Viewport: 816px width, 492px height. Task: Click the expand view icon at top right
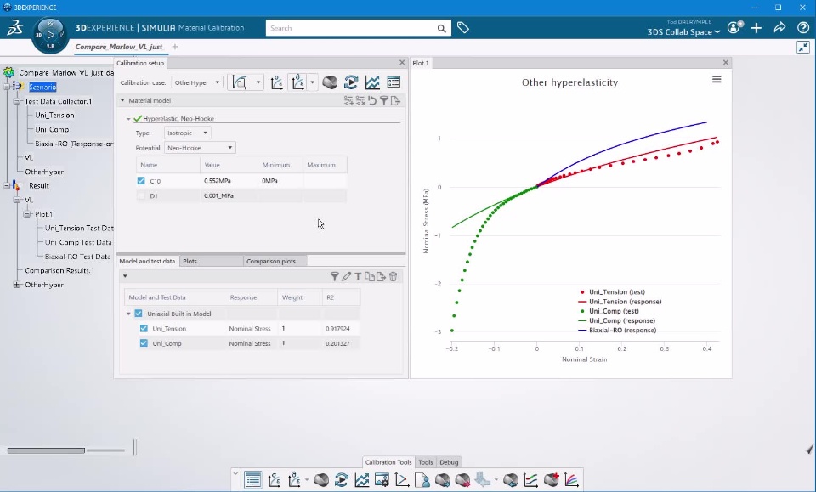click(803, 48)
